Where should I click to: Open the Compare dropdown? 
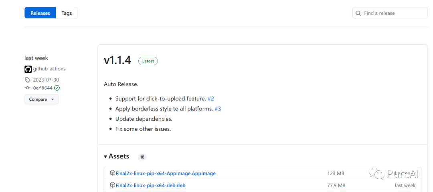point(41,99)
